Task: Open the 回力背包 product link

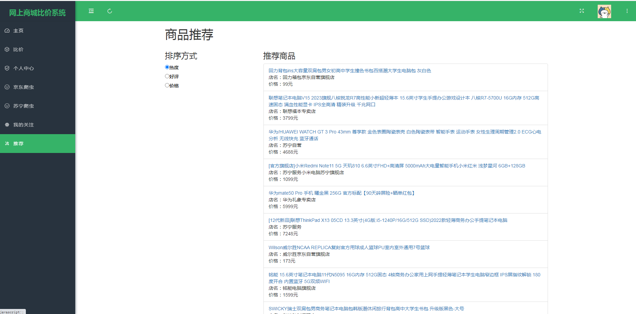Action: [x=350, y=71]
